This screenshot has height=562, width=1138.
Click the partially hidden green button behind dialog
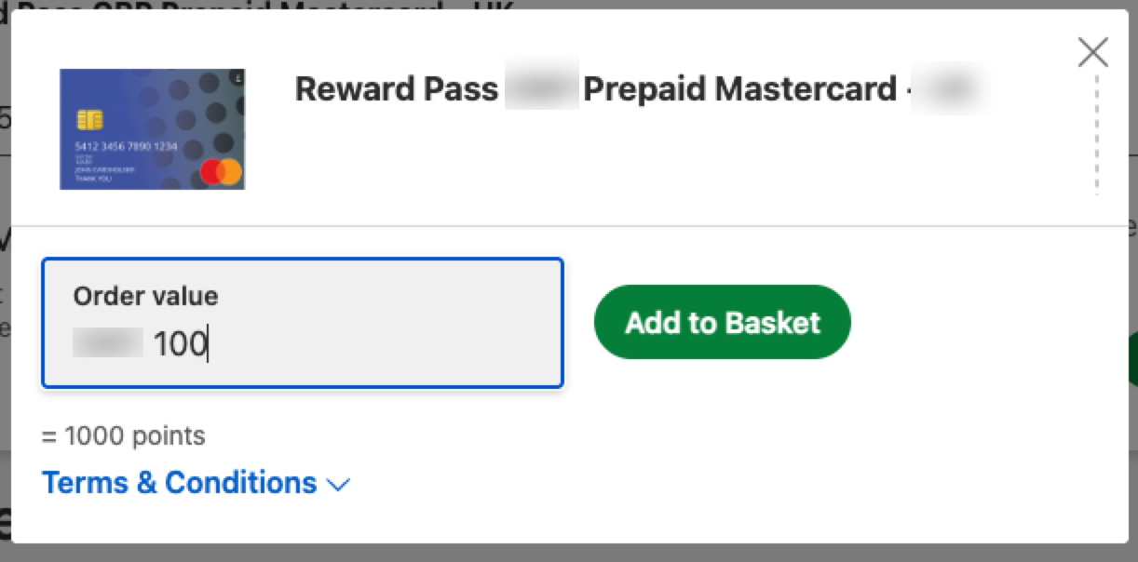coord(1131,360)
